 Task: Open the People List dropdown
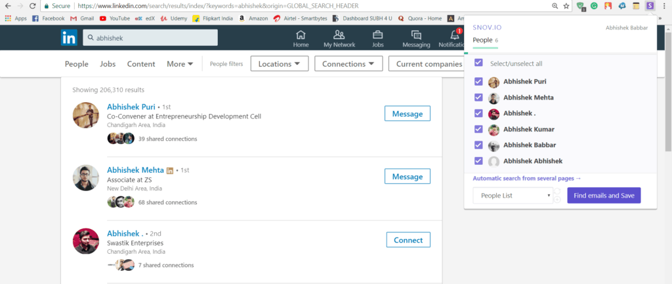(x=513, y=196)
